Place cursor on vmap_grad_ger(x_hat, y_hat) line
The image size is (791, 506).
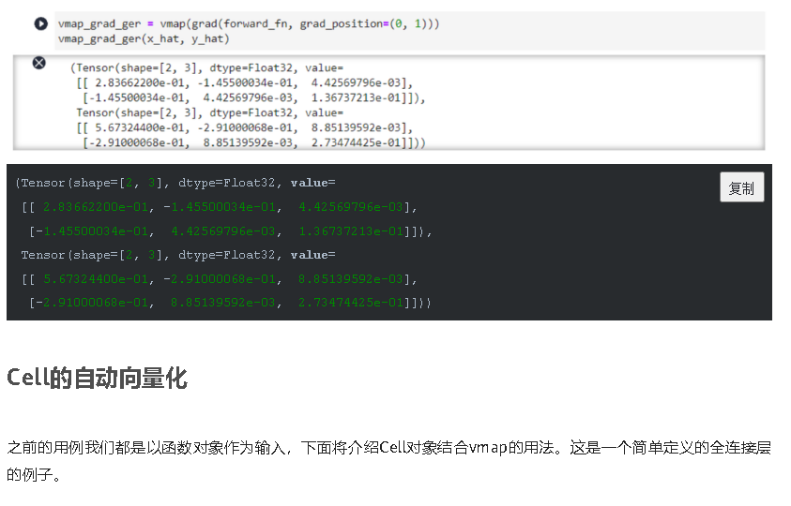(x=143, y=38)
